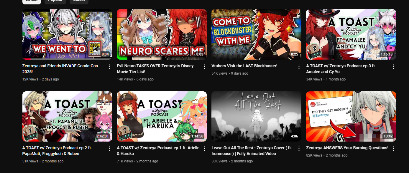The image size is (409, 173).
Task: Open the 'We Went To' Comic-Con thumbnail
Action: [67, 34]
